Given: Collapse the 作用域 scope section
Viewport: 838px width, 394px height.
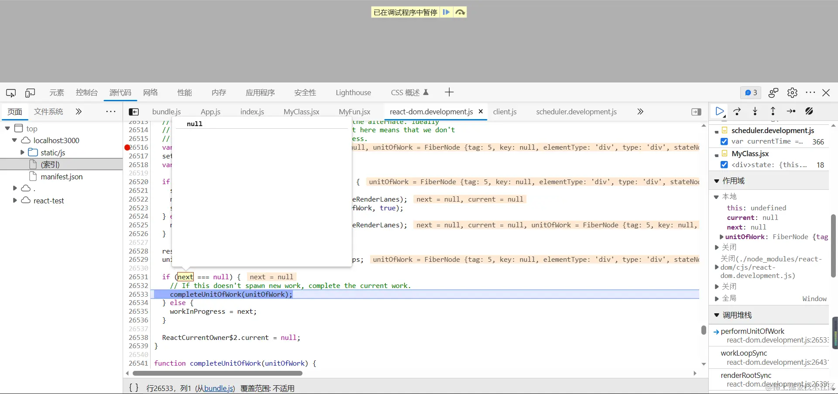Looking at the screenshot, I should (717, 181).
